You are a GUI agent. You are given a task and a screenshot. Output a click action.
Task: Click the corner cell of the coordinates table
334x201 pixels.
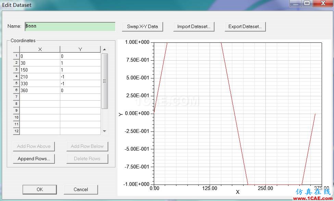coord(16,49)
